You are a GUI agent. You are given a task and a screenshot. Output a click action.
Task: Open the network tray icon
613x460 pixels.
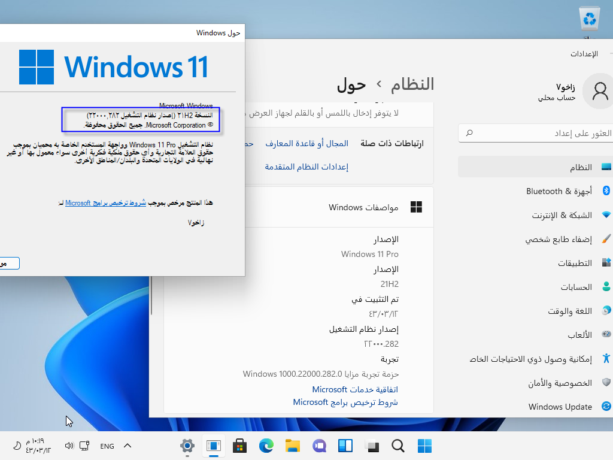[84, 446]
